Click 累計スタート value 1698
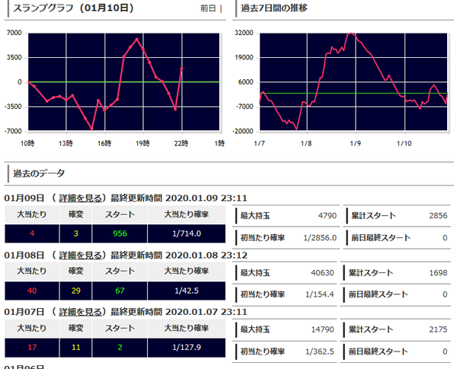457x369 pixels. pyautogui.click(x=438, y=273)
